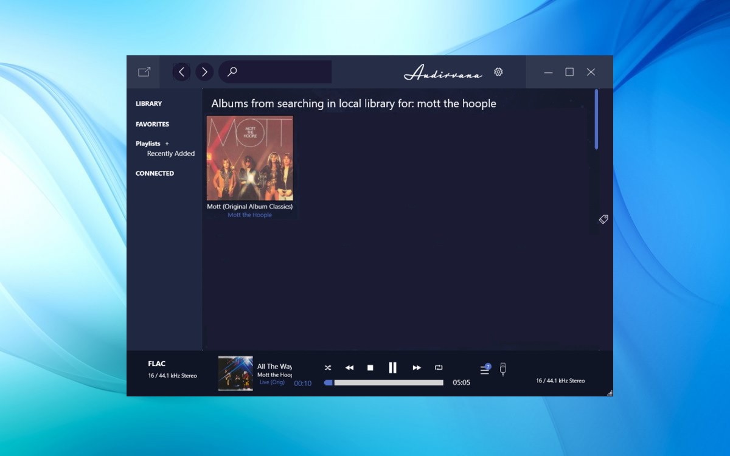Toggle shuffle playback
The height and width of the screenshot is (456, 730).
tap(328, 368)
